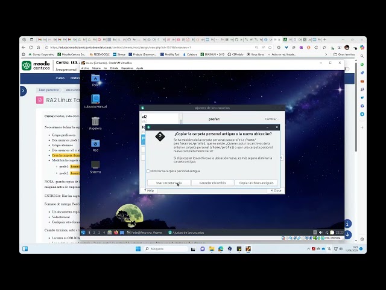This screenshot has height=290, width=386.
Task: Open WhatsApp icon in Edge sidebar
Action: click(x=362, y=65)
